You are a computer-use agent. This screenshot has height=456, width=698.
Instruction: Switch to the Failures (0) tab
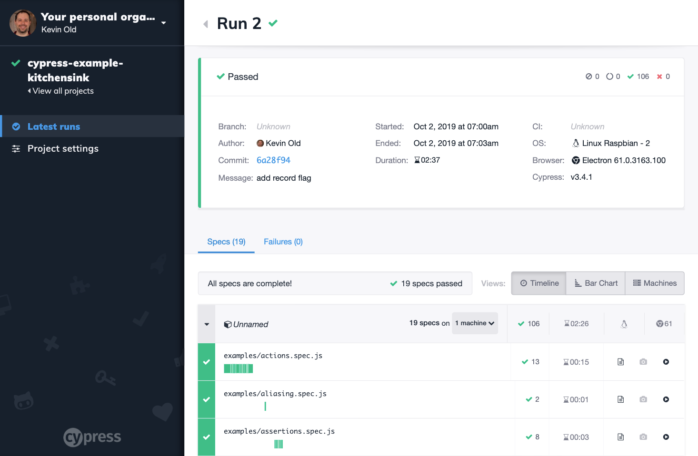pos(283,242)
